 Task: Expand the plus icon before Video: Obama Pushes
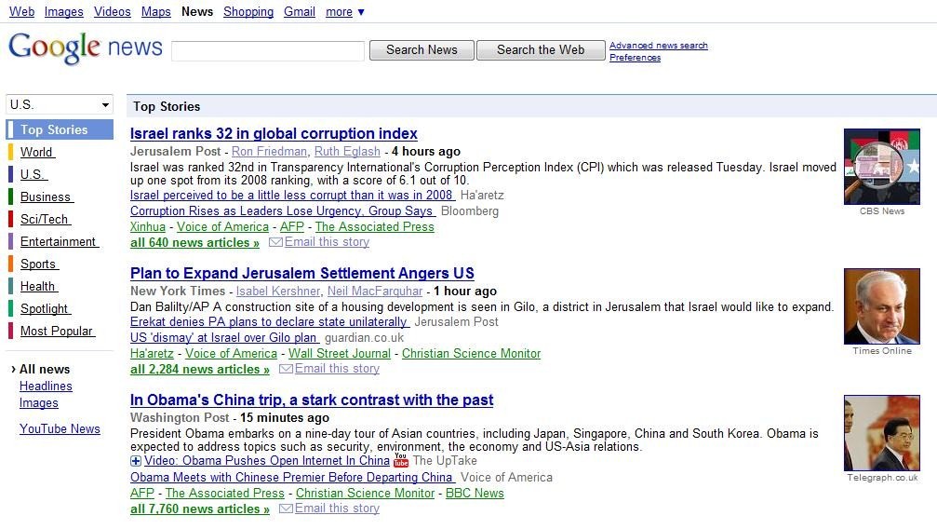coord(136,461)
